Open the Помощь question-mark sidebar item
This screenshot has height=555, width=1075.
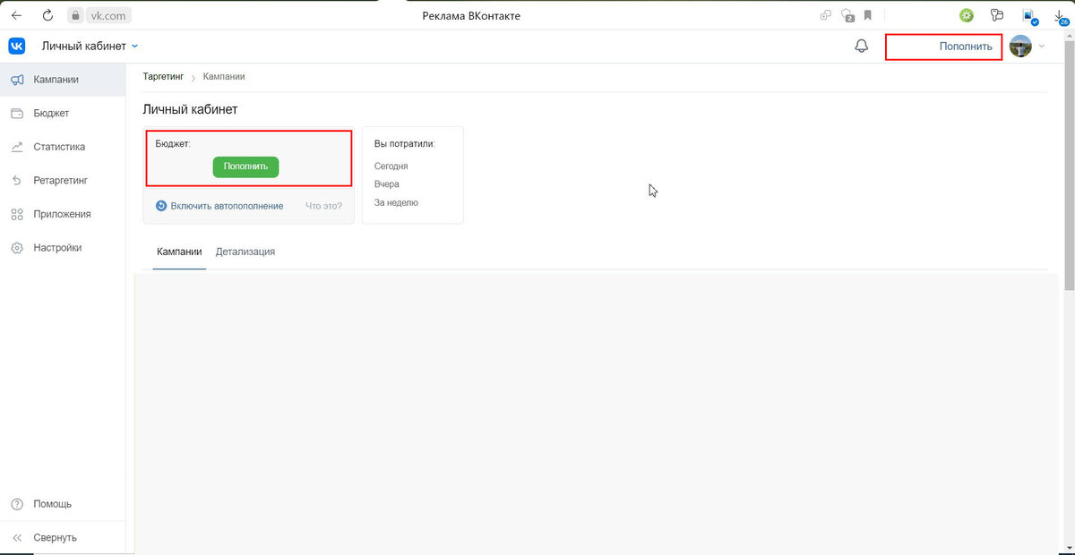pos(63,504)
